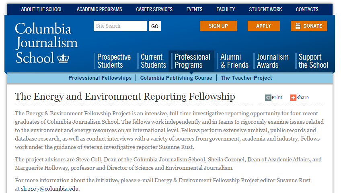Click the Sign Up button
The image size is (341, 193).
click(218, 26)
